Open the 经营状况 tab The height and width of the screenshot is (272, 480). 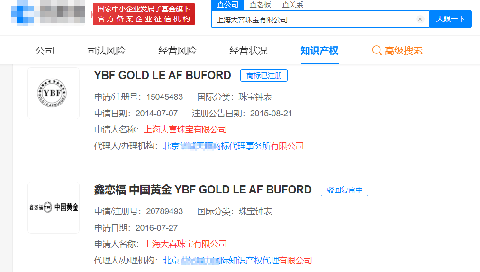(x=248, y=51)
